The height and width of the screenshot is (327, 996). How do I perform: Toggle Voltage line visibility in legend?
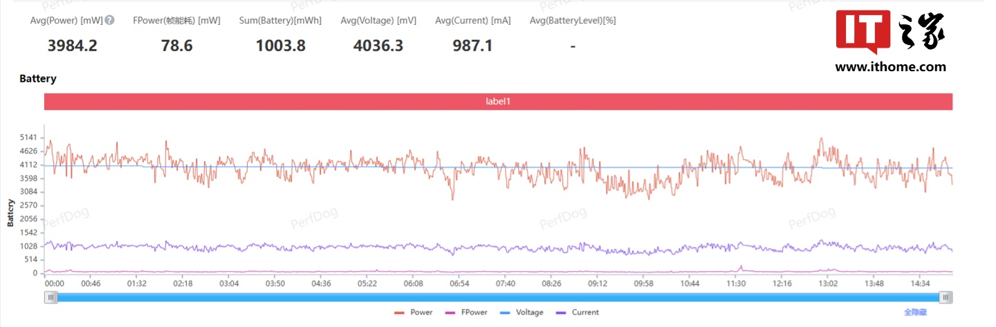click(524, 312)
